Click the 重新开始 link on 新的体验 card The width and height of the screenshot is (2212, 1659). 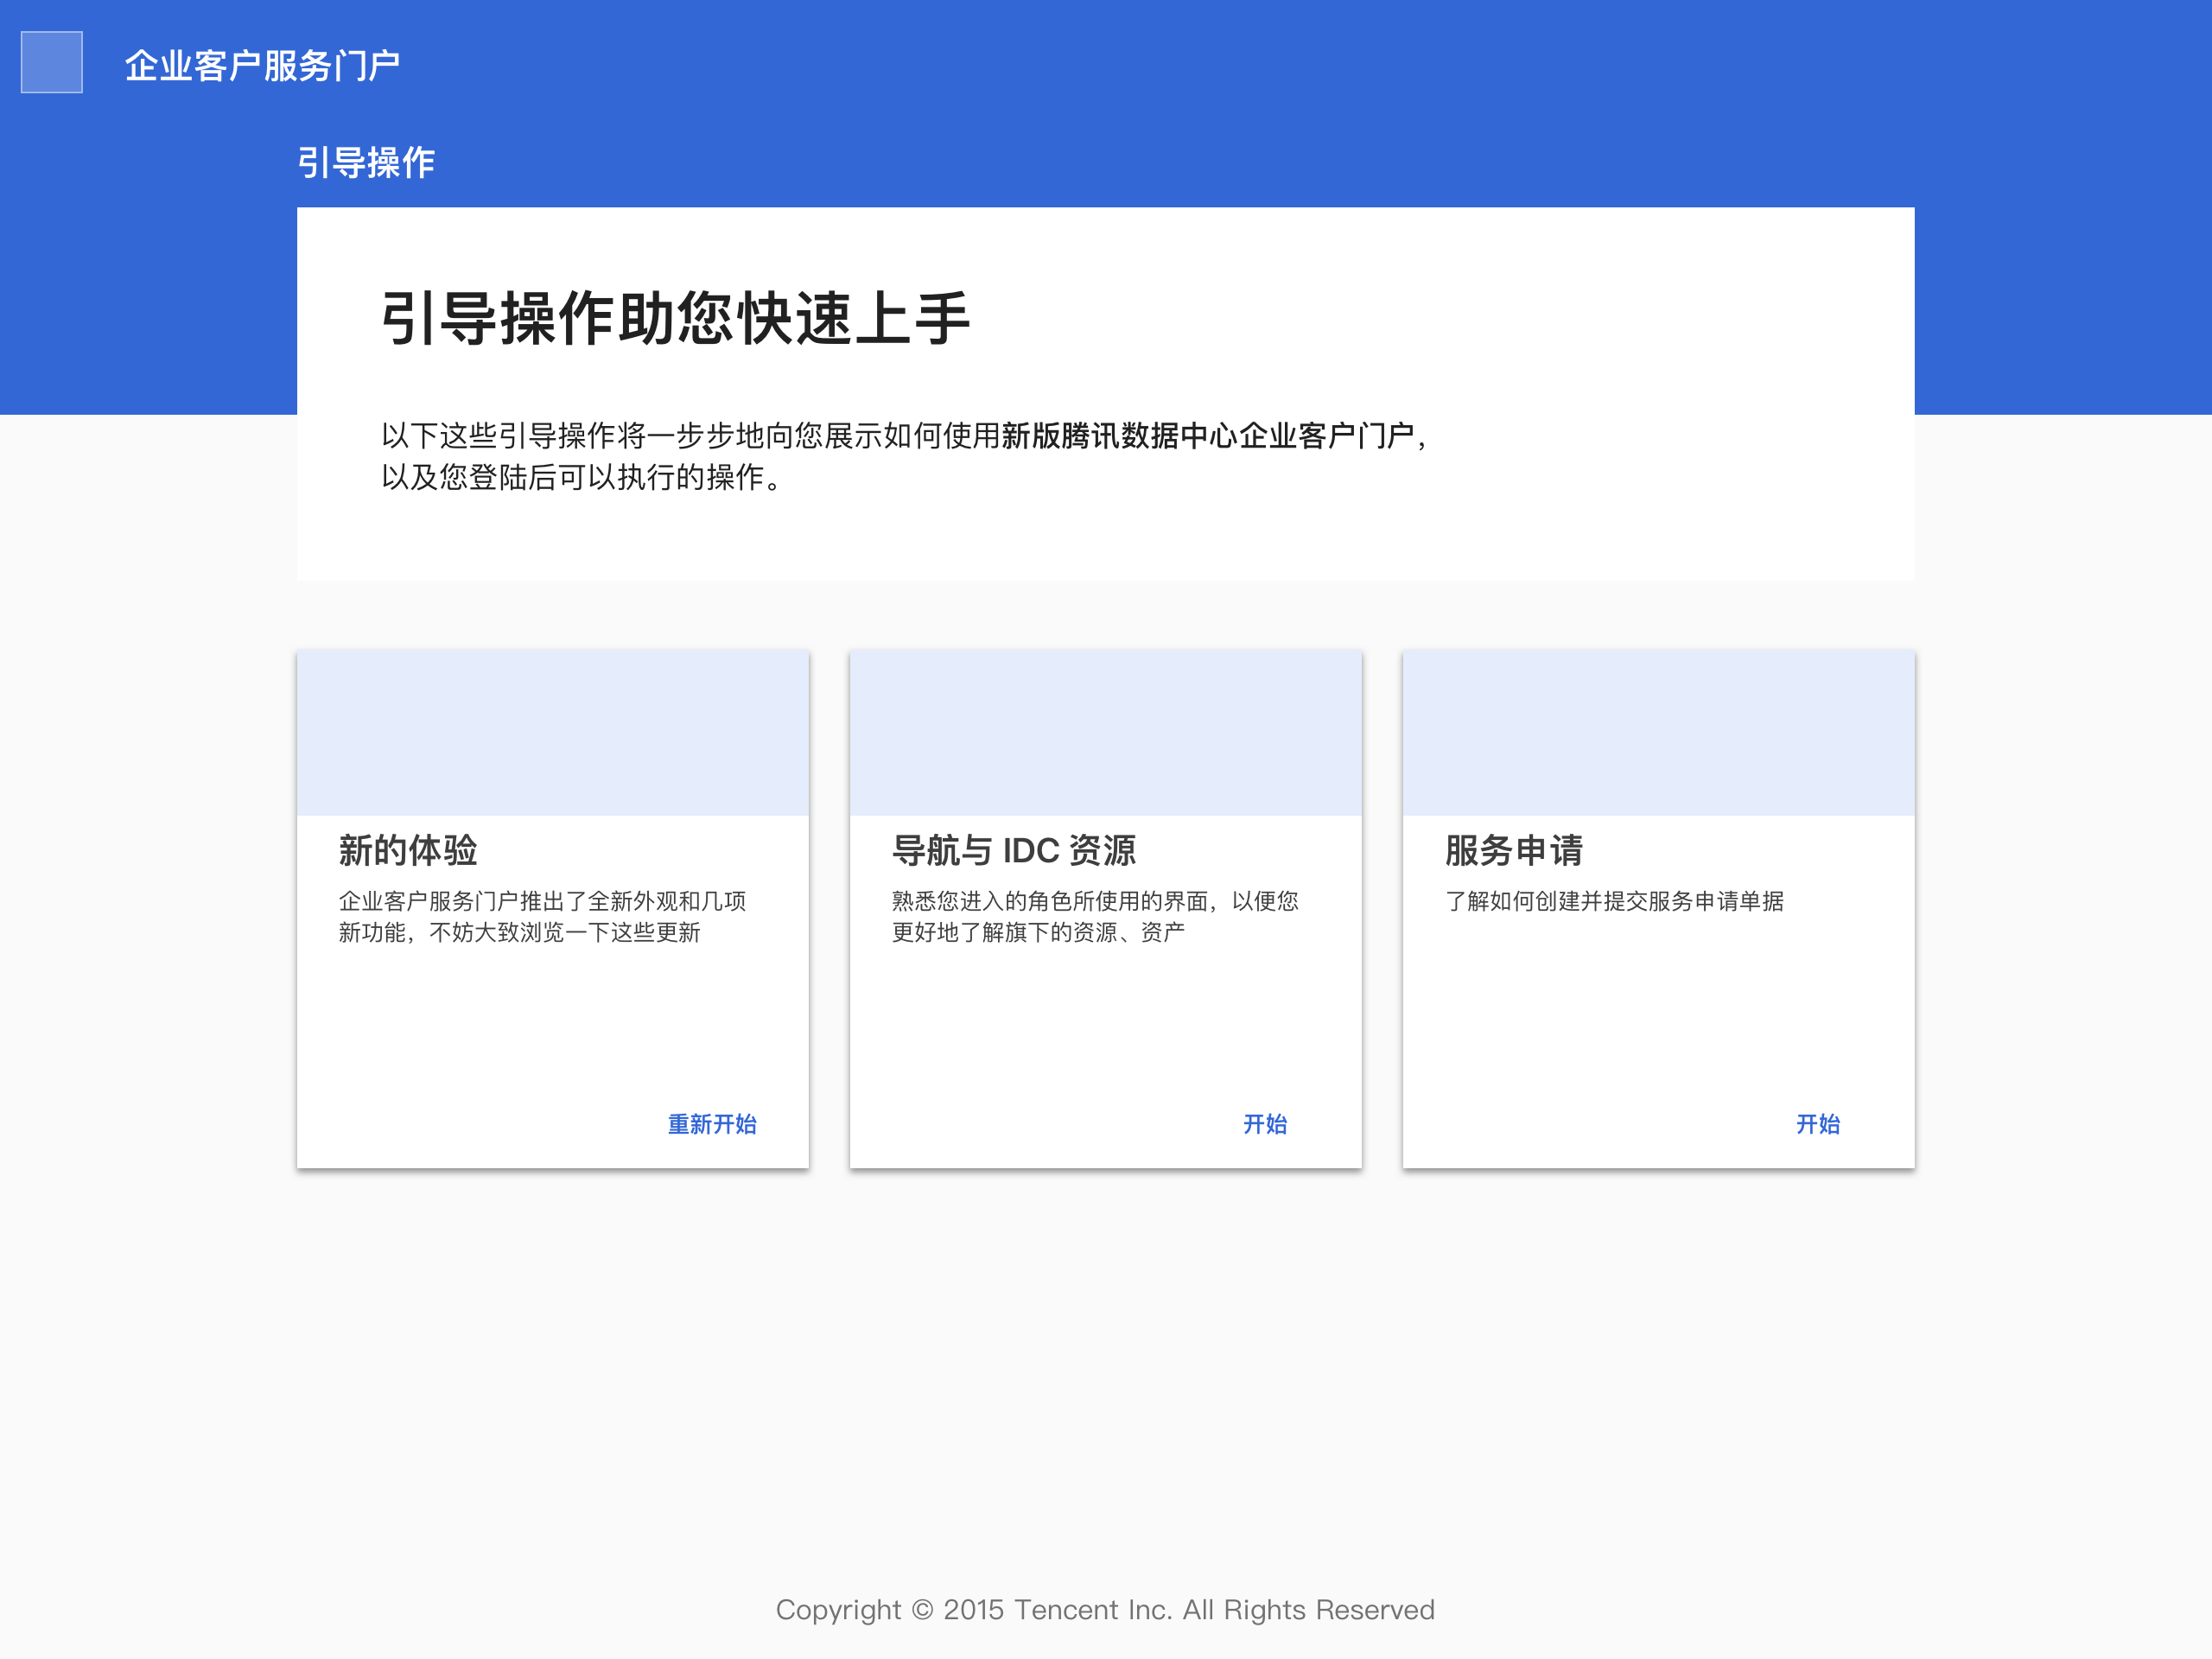pos(712,1124)
